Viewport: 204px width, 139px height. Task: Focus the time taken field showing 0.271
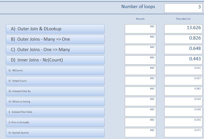click(x=183, y=132)
